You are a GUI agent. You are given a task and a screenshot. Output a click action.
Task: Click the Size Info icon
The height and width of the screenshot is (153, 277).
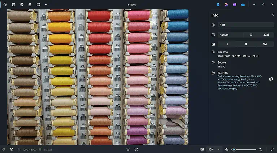coord(213,52)
